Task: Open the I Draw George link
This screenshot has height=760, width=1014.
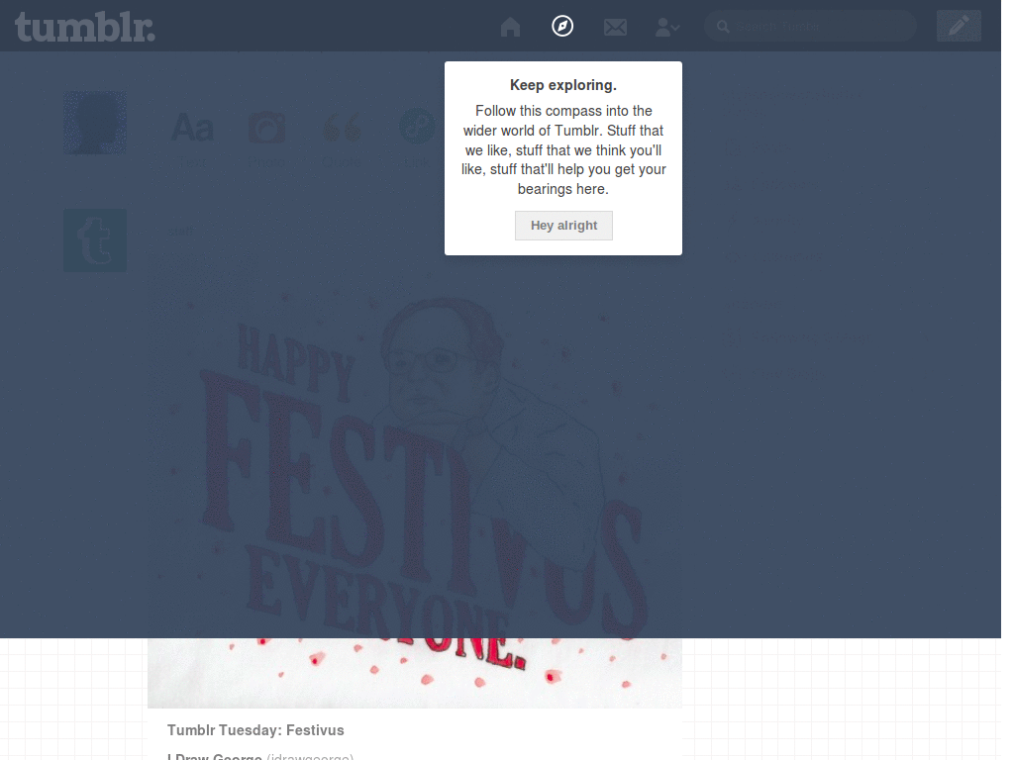Action: (x=214, y=757)
